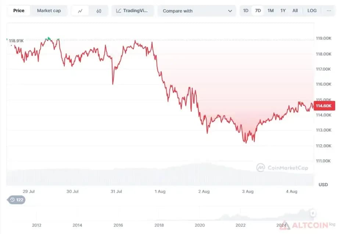The height and width of the screenshot is (234, 340).
Task: Expand the Compare with dropdown
Action: [x=197, y=11]
